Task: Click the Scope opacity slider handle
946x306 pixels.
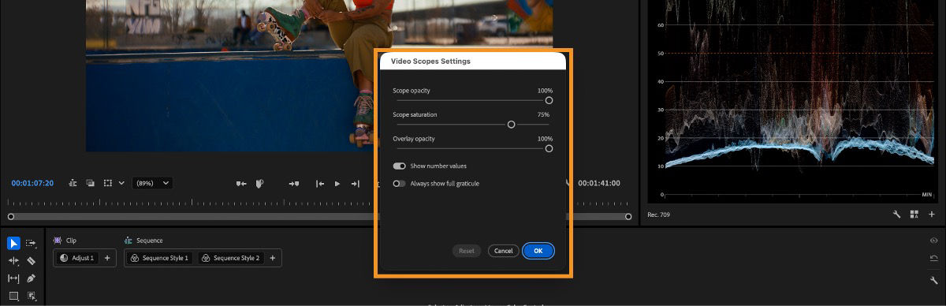Action: click(x=549, y=100)
